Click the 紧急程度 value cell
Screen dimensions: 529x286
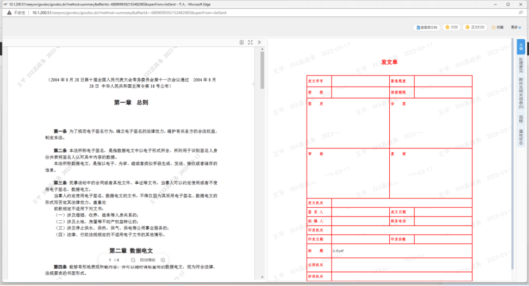tap(443, 81)
